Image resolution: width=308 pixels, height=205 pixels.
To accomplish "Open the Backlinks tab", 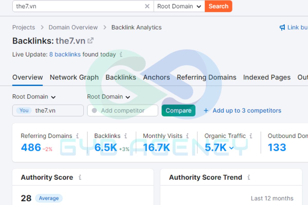I will click(121, 77).
